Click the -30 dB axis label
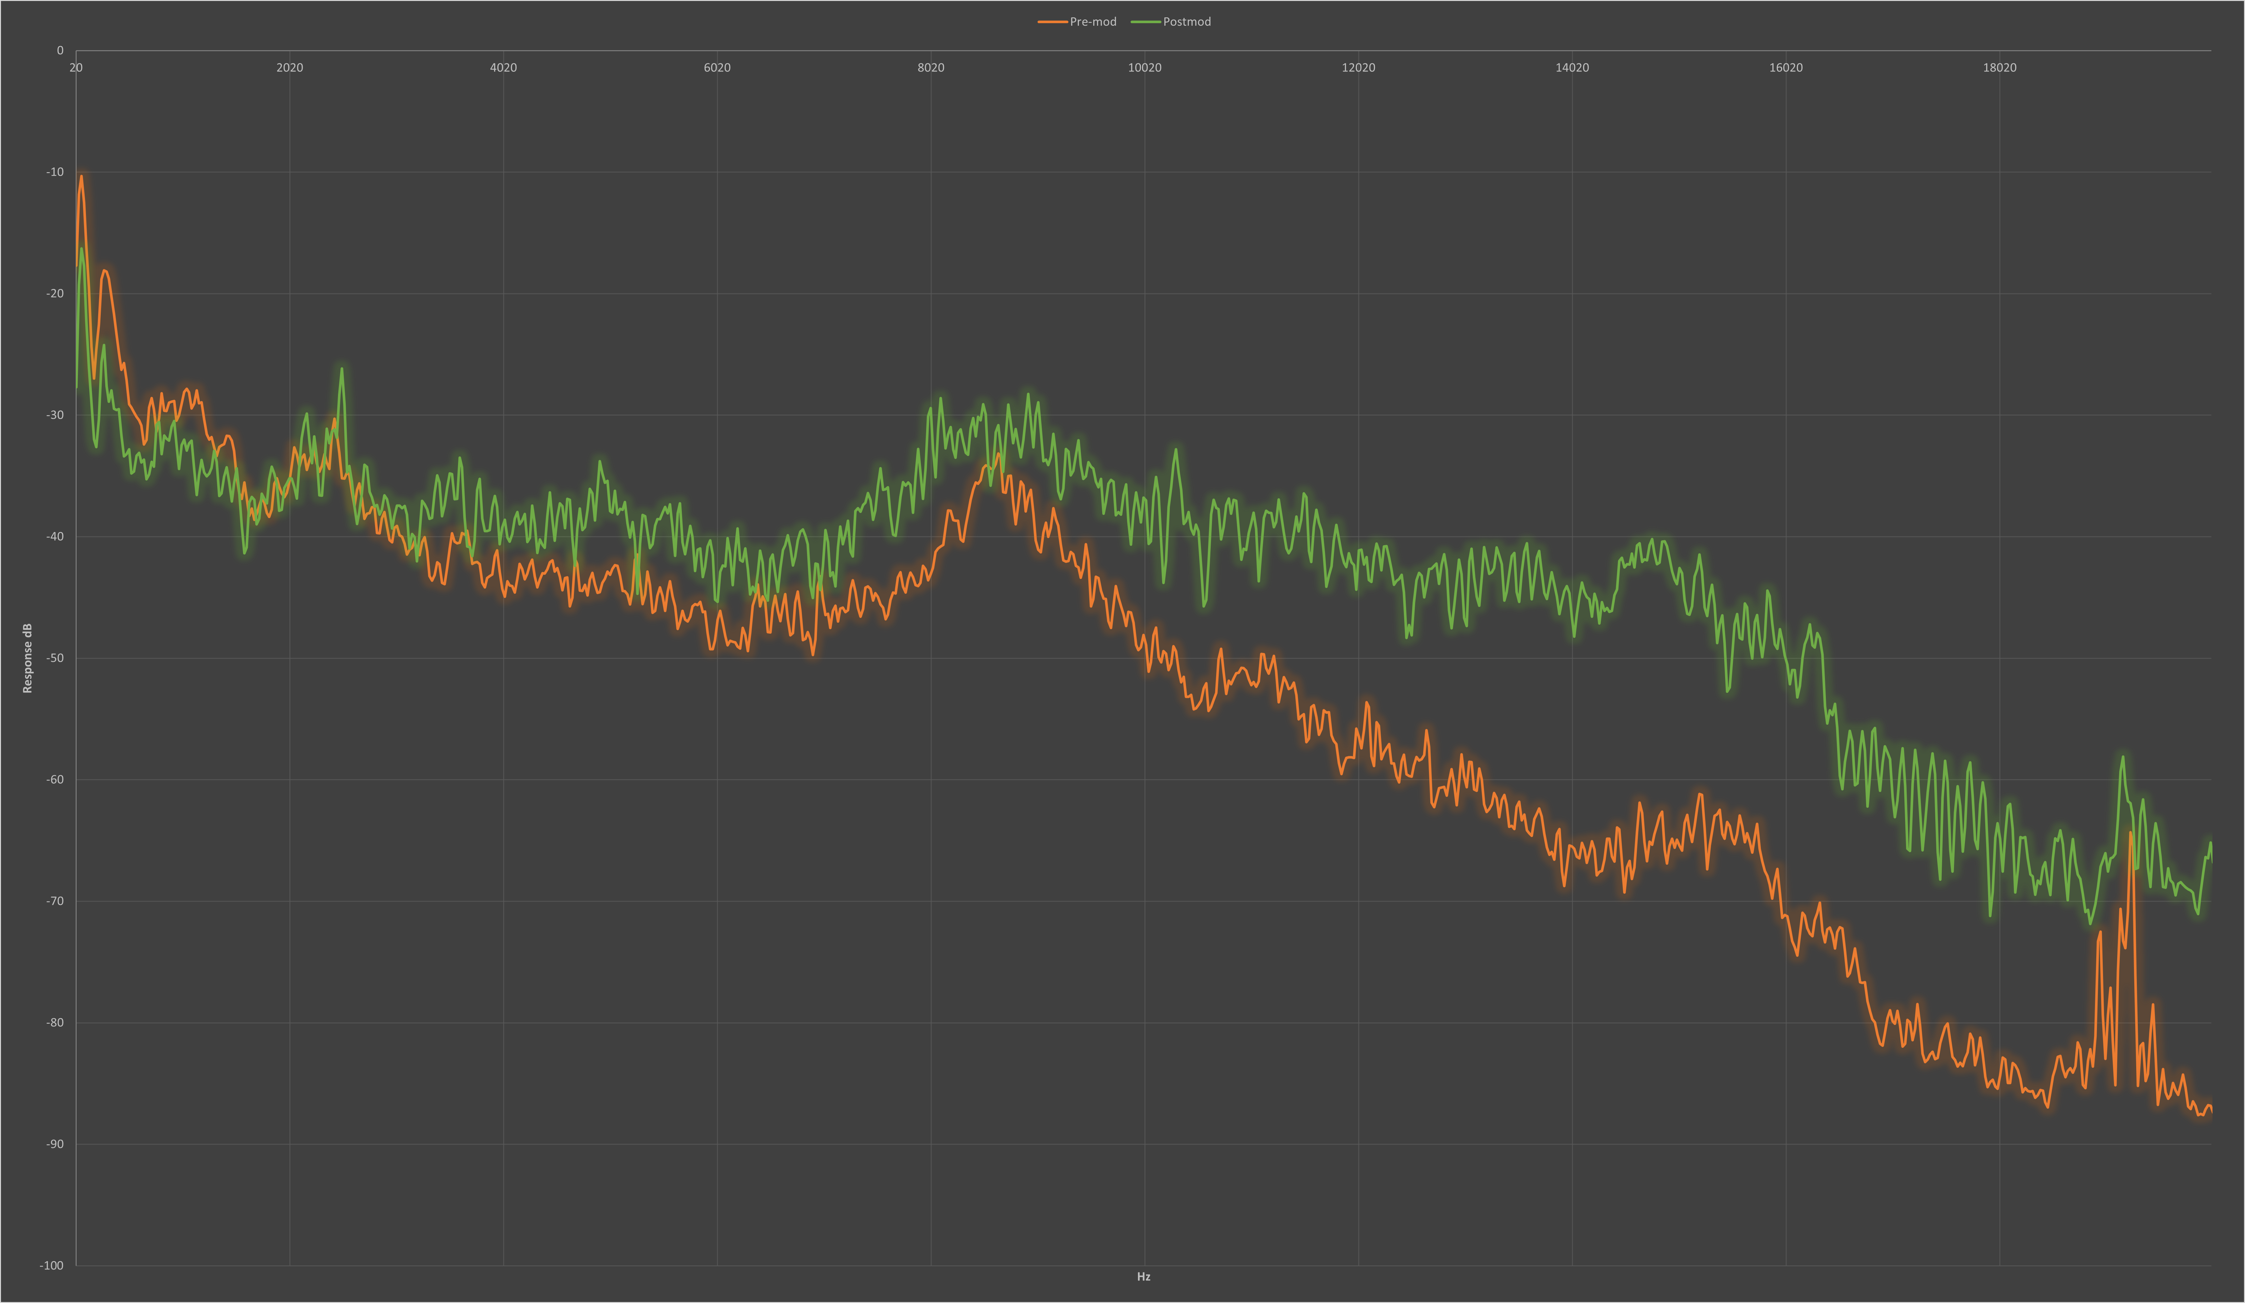The width and height of the screenshot is (2245, 1303). [x=55, y=415]
